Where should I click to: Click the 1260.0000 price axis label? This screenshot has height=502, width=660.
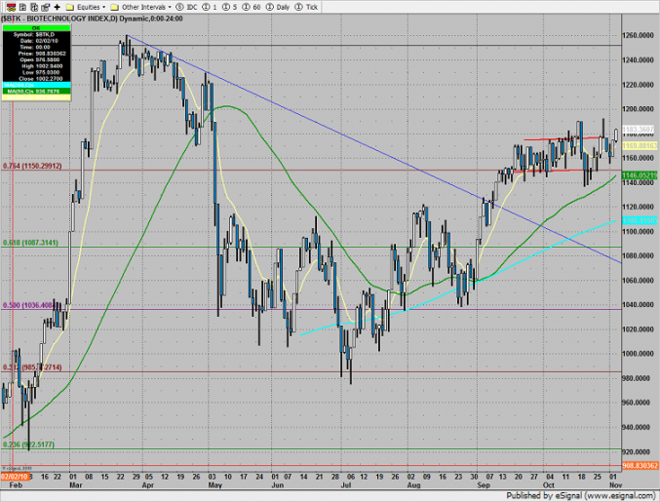639,36
